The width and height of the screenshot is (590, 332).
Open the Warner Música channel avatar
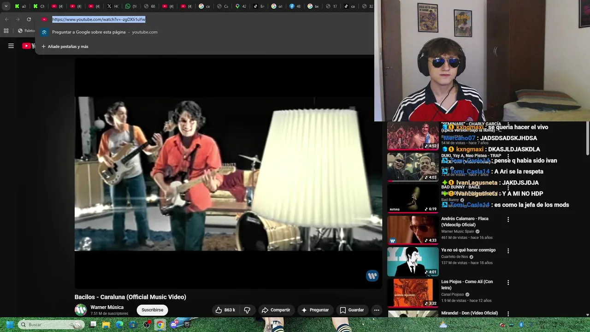81,310
